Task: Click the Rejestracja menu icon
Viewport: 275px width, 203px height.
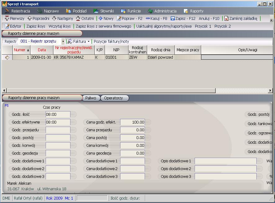Action: coord(7,11)
